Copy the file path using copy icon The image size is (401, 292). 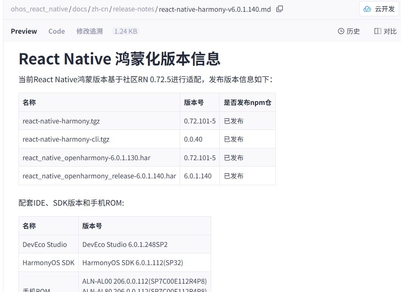click(280, 9)
